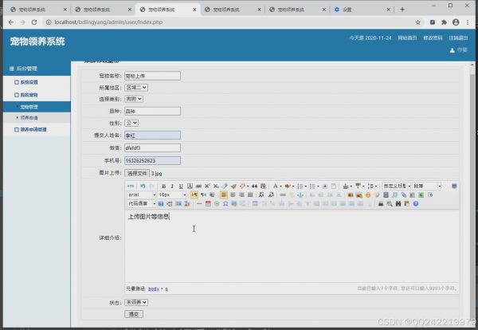The height and width of the screenshot is (330, 478).
Task: Open the 性别 gender dropdown
Action: (x=131, y=124)
